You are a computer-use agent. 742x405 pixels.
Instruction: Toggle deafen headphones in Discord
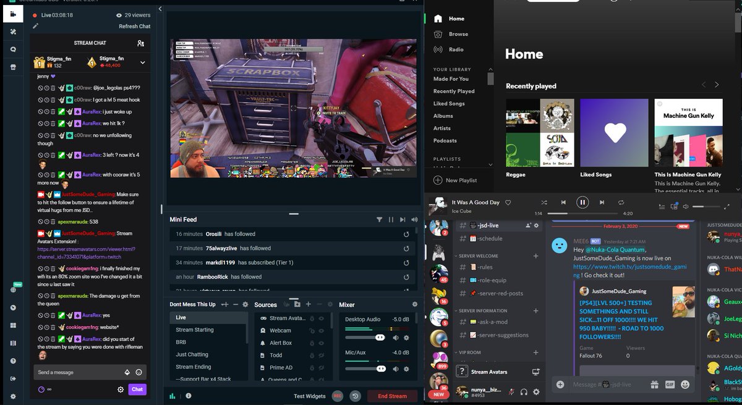[524, 391]
